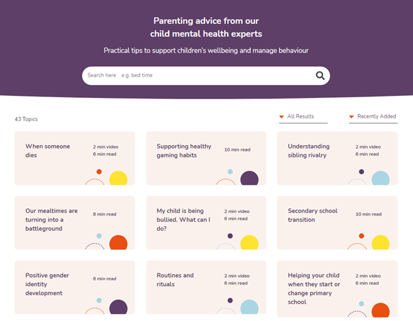
Task: Click the orange arrow beside Recently Added
Action: (x=351, y=116)
